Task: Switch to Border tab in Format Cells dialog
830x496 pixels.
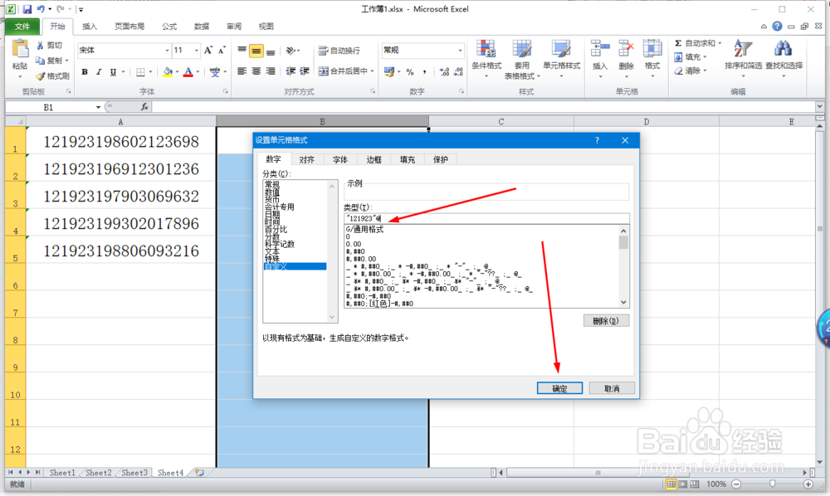Action: coord(373,160)
